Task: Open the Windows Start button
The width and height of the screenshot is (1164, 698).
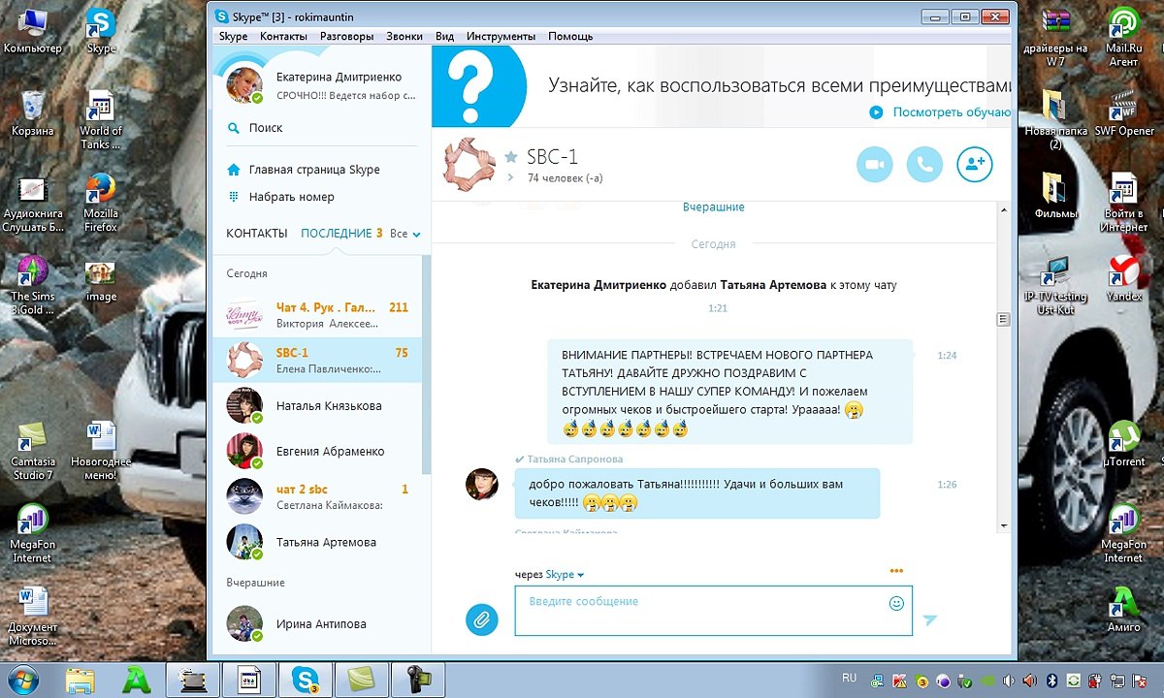Action: pos(24,679)
